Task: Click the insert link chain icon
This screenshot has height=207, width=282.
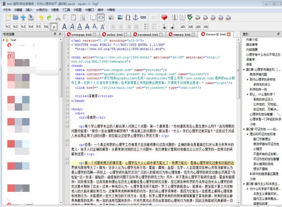Action: (144, 17)
